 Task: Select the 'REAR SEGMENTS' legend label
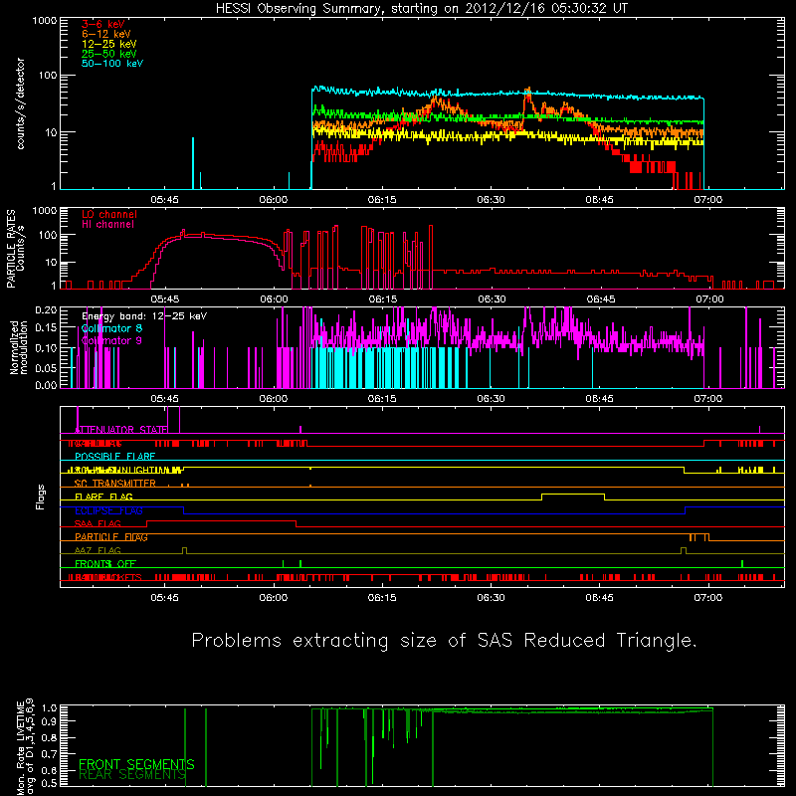point(132,775)
